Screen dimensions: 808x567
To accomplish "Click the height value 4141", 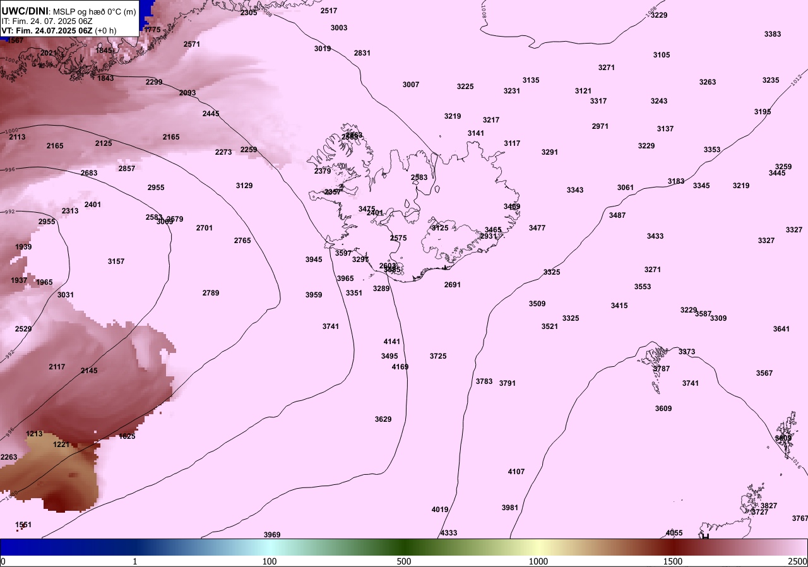I will point(392,342).
